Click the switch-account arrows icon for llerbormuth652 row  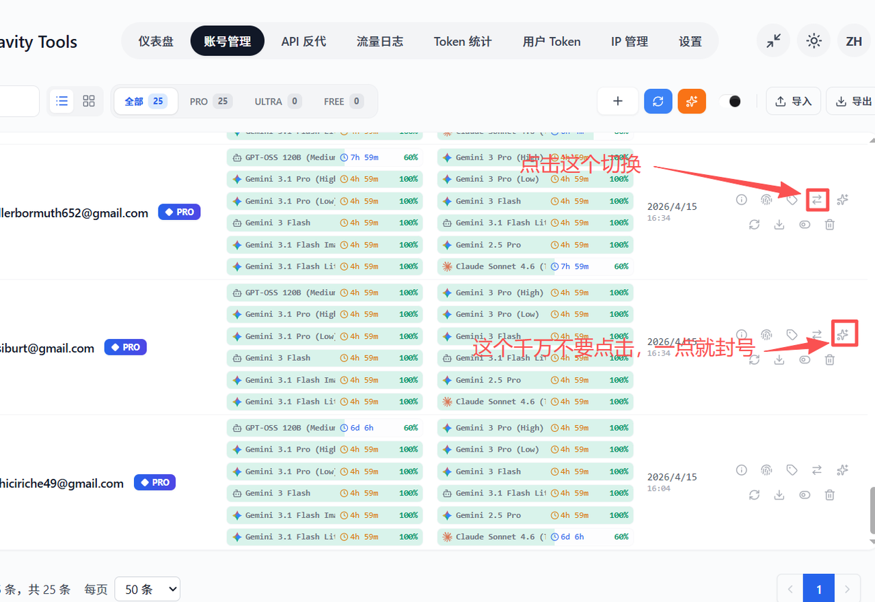point(817,200)
